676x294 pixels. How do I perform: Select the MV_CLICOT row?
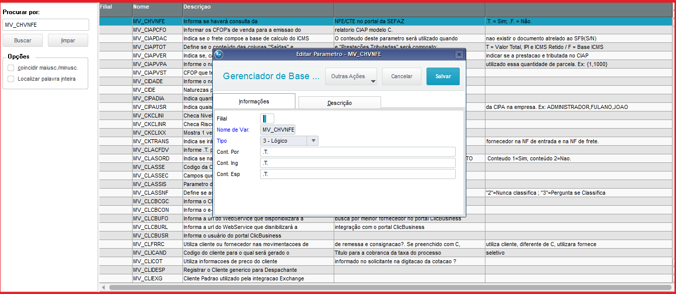point(386,261)
